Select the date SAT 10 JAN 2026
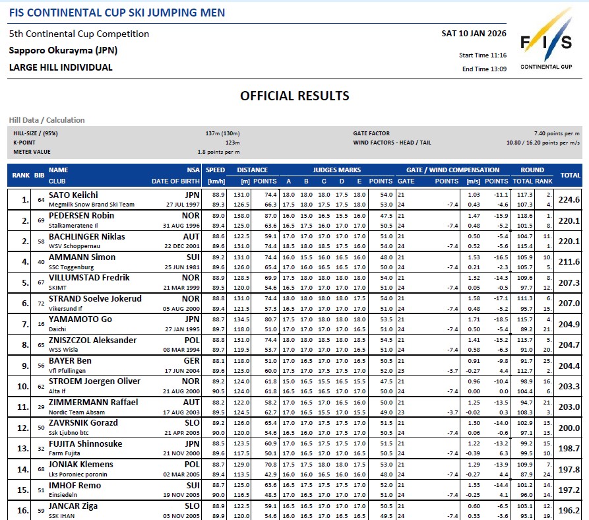The image size is (589, 520). pos(474,34)
